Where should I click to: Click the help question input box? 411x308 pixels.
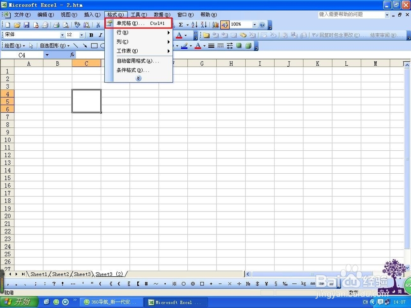[351, 15]
